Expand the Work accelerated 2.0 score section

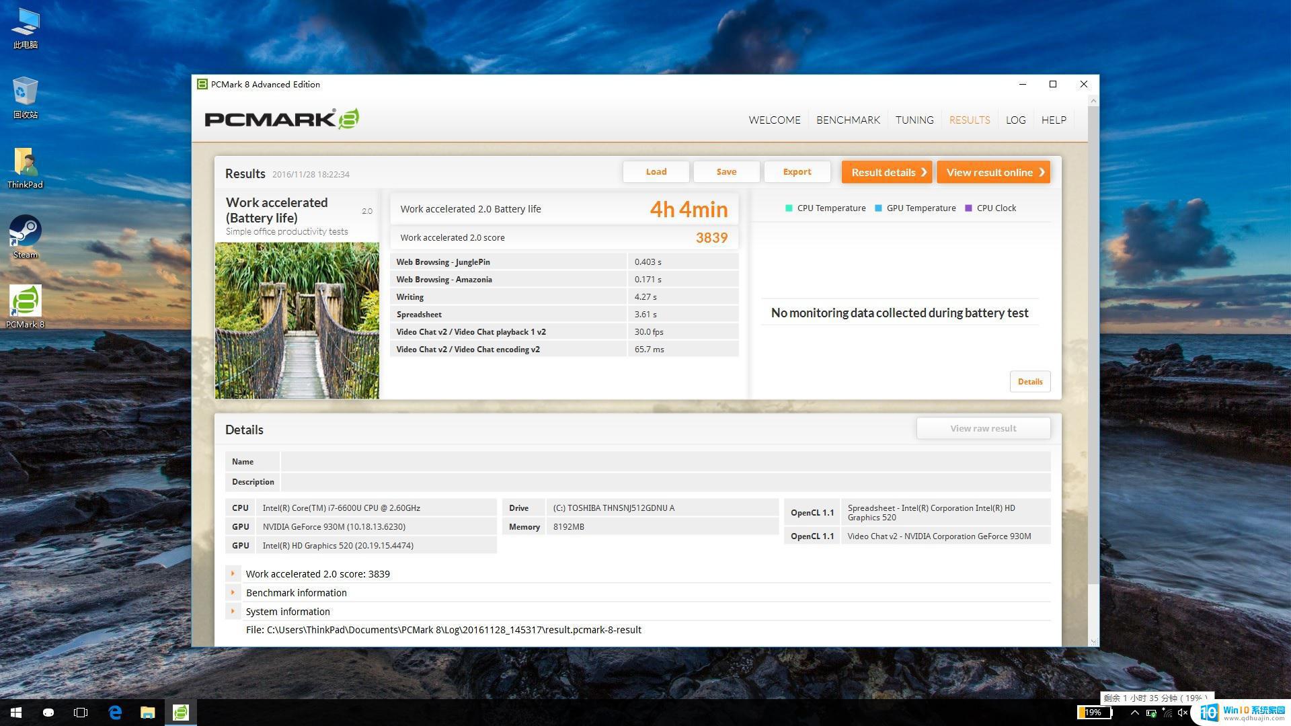[233, 573]
